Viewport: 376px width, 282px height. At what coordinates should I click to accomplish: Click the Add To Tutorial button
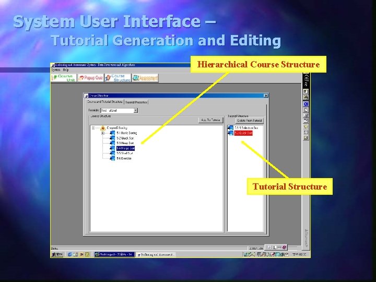tap(210, 120)
